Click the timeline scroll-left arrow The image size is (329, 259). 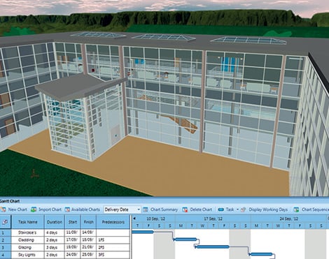pyautogui.click(x=134, y=219)
